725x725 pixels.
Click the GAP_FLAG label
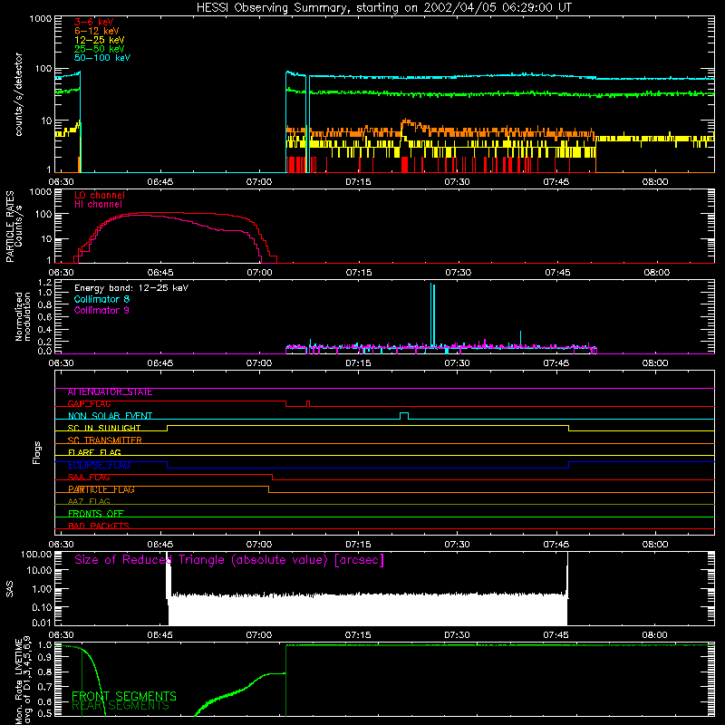[x=89, y=404]
